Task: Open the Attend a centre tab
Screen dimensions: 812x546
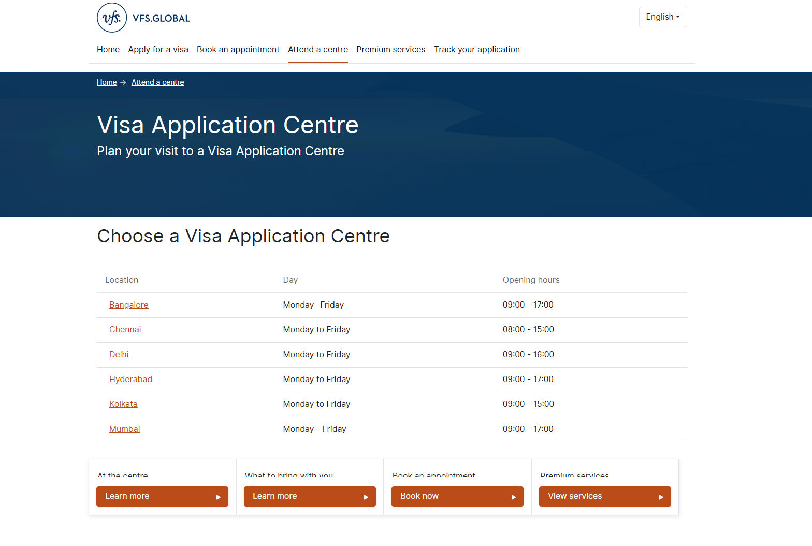Action: [x=318, y=49]
